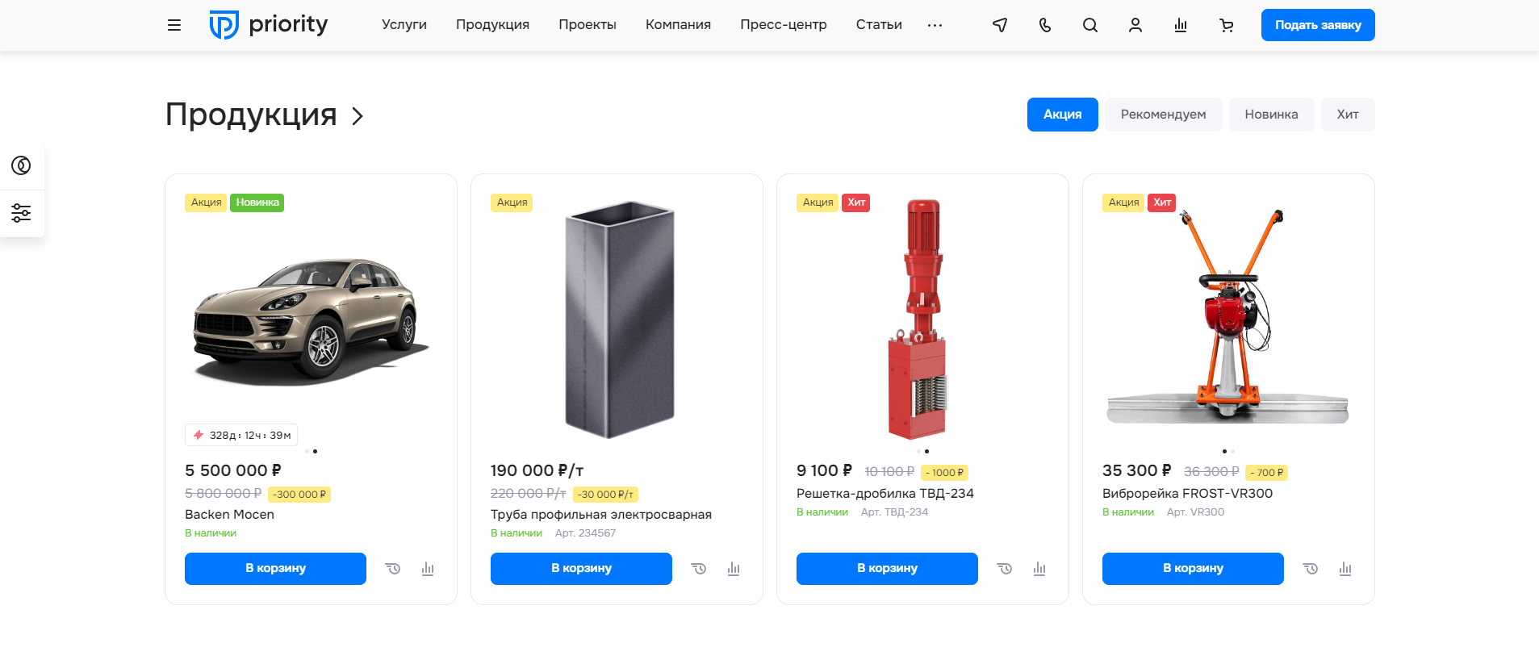
Task: Open search via magnifier icon
Action: pos(1090,25)
